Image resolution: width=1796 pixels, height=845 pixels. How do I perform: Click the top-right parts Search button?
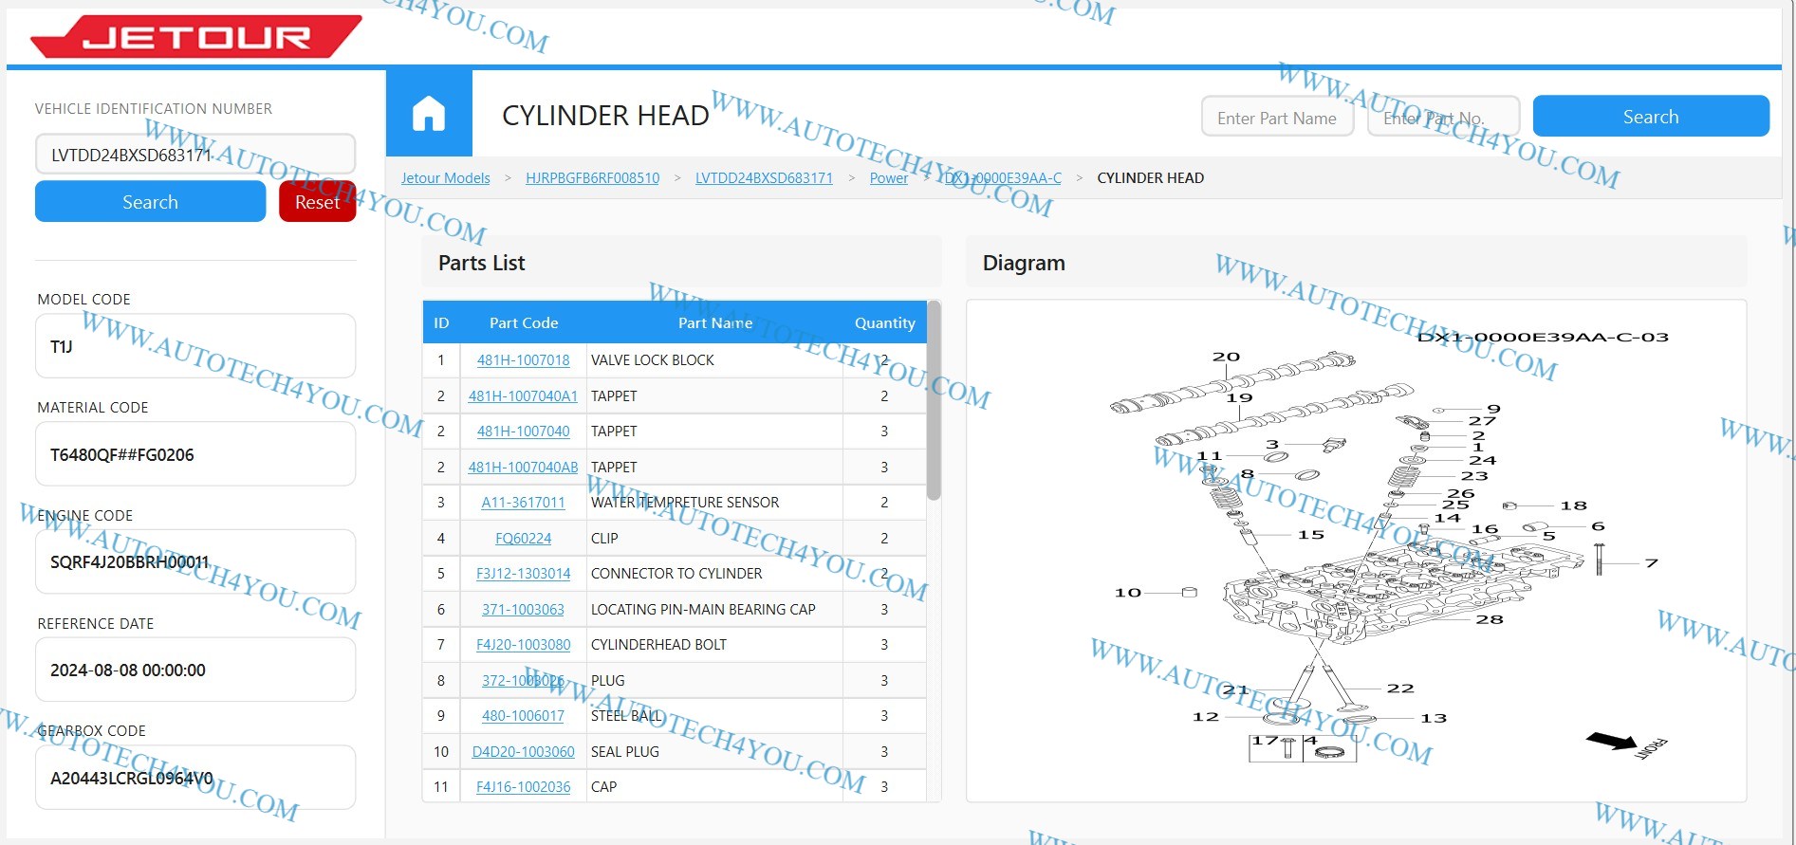pyautogui.click(x=1650, y=117)
